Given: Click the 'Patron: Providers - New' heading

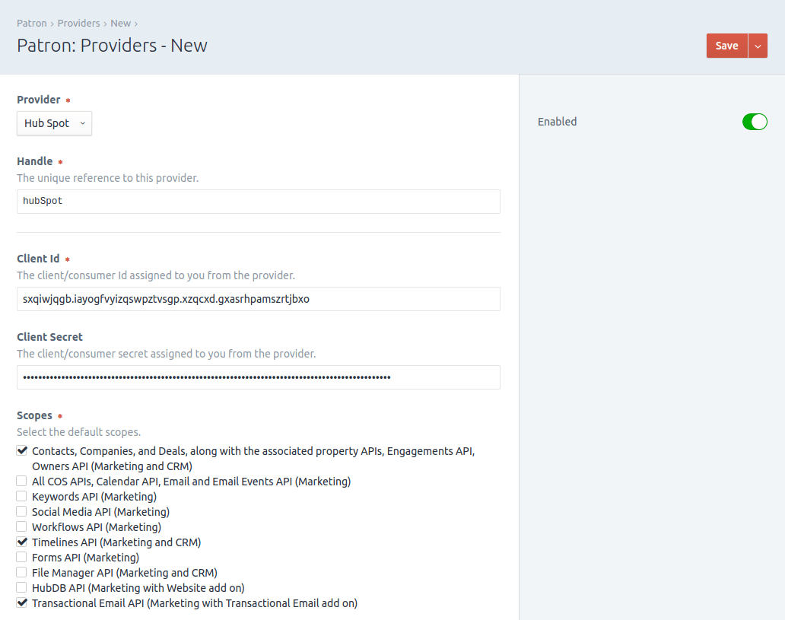Looking at the screenshot, I should (x=112, y=46).
